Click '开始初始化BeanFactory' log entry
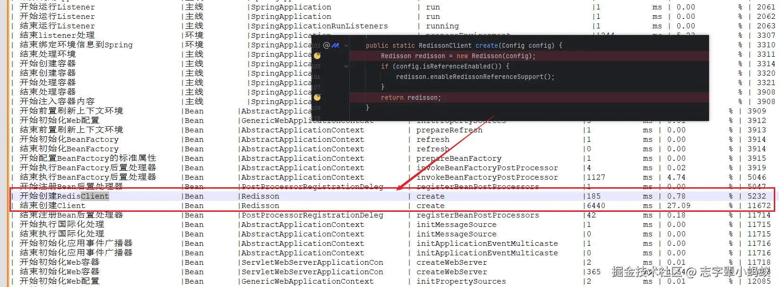 [69, 139]
